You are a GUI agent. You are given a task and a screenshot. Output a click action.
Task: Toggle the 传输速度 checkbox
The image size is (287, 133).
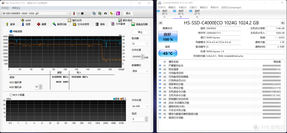click(11, 31)
